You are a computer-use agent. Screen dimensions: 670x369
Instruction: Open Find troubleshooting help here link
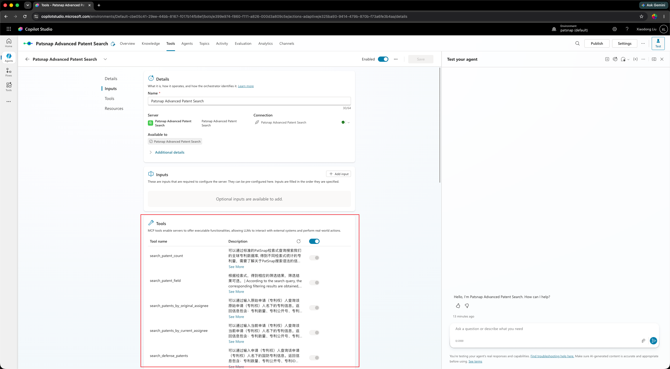click(x=552, y=356)
